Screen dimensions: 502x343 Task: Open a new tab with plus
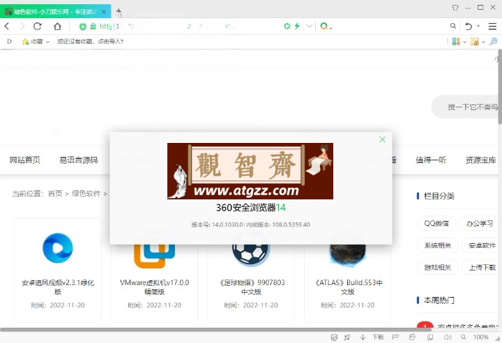click(119, 12)
